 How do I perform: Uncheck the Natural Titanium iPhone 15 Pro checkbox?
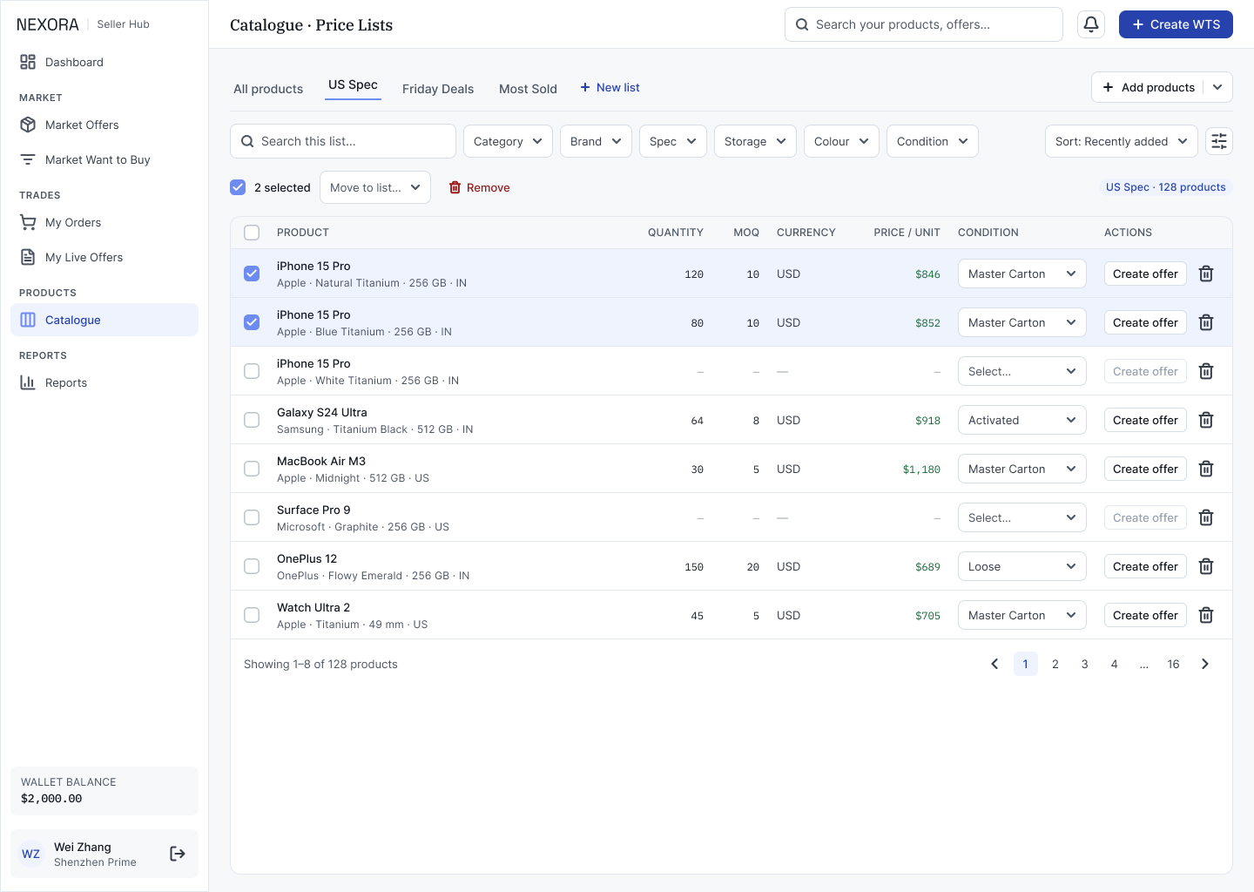pyautogui.click(x=252, y=274)
